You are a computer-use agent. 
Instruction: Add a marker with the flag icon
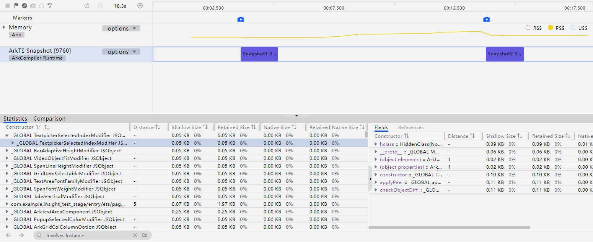pos(16,6)
